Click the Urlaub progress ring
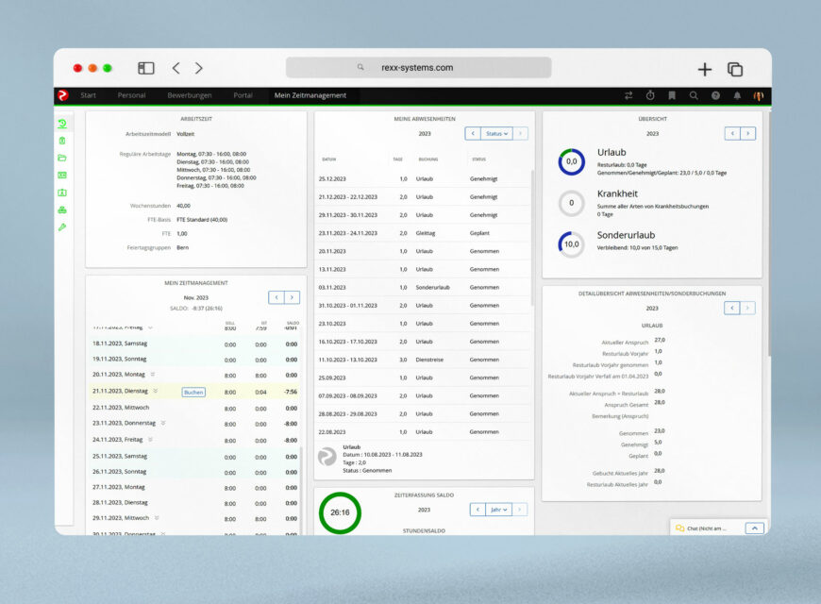Image resolution: width=821 pixels, height=604 pixels. coord(572,162)
